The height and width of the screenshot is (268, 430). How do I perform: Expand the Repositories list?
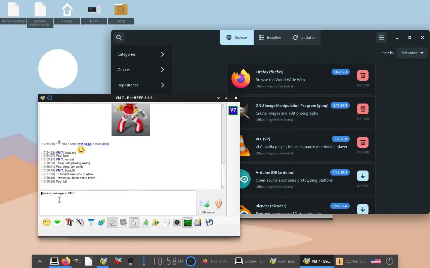[x=141, y=85]
